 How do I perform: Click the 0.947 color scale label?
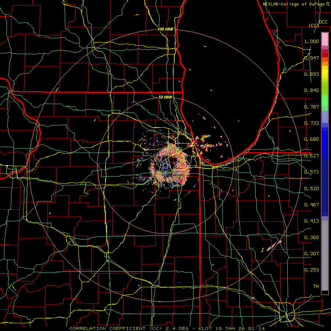click(x=312, y=58)
